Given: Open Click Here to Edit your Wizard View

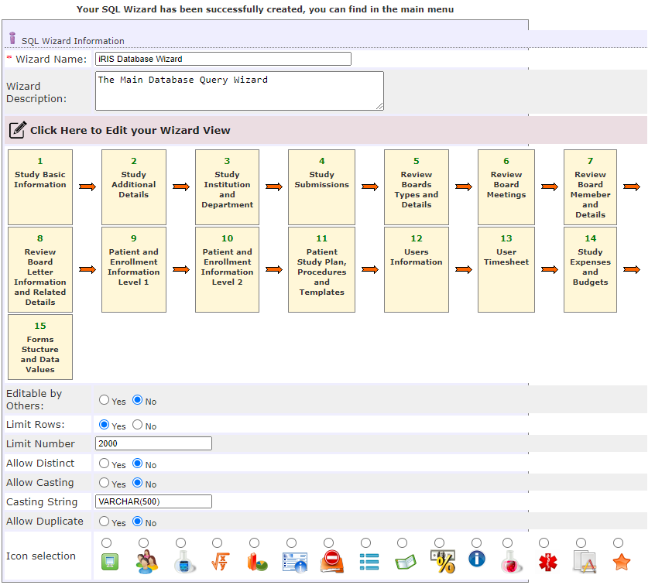Looking at the screenshot, I should [x=130, y=130].
